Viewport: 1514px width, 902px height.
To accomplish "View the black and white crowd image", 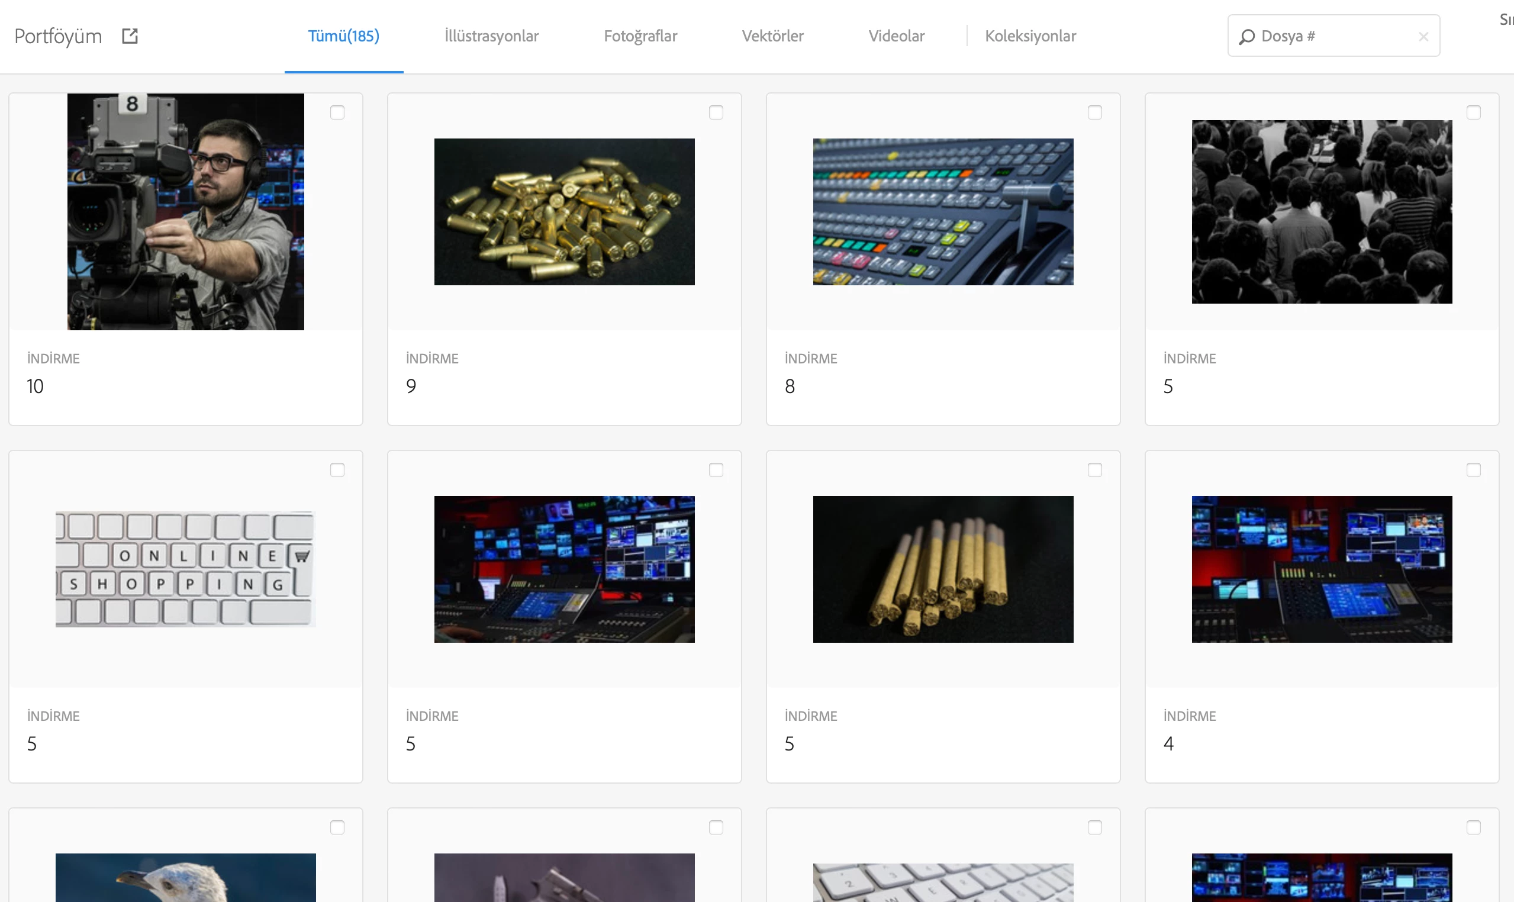I will tap(1321, 211).
